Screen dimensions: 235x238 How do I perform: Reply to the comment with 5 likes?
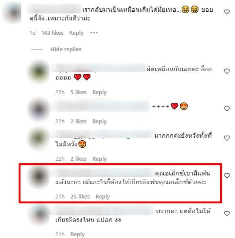tap(100, 93)
